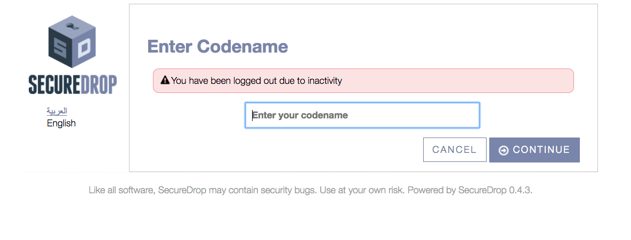Click the CANCEL button

[x=455, y=150]
